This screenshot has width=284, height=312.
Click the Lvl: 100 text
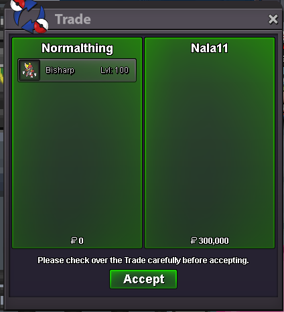[x=115, y=70]
